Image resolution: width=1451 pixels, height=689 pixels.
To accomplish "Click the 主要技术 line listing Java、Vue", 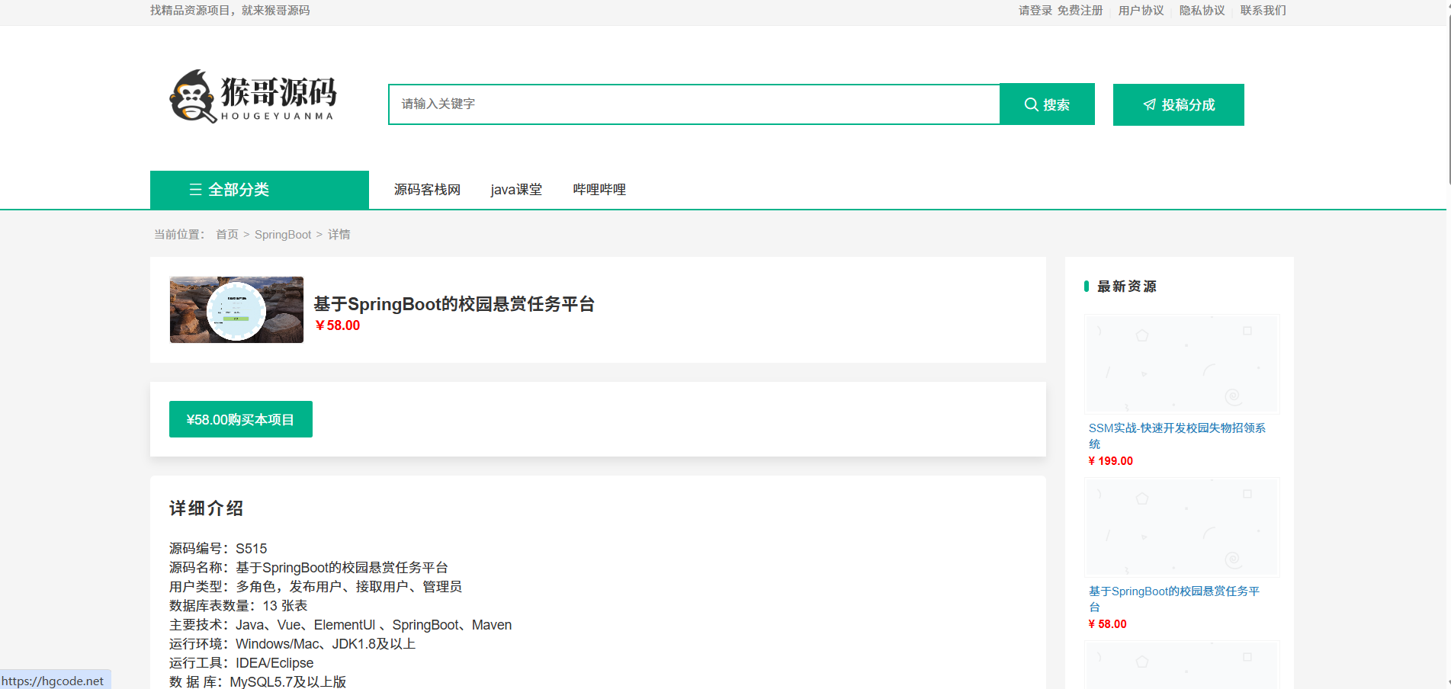I will tap(340, 625).
